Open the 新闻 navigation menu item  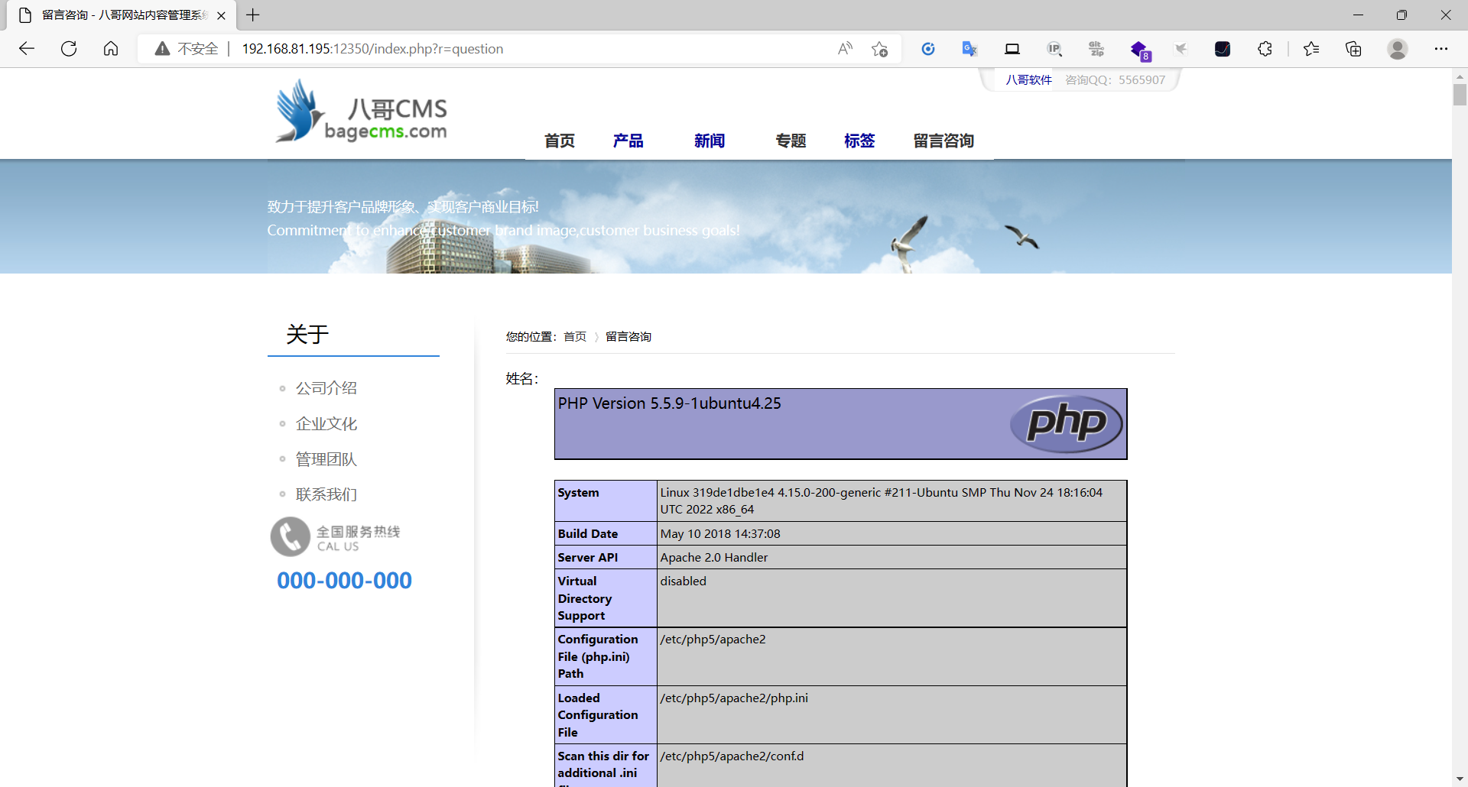coord(710,141)
